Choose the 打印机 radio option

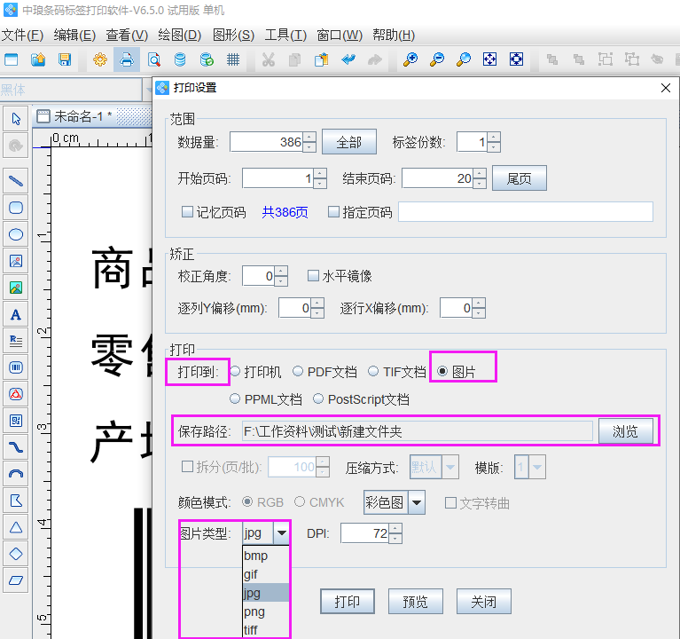click(235, 371)
